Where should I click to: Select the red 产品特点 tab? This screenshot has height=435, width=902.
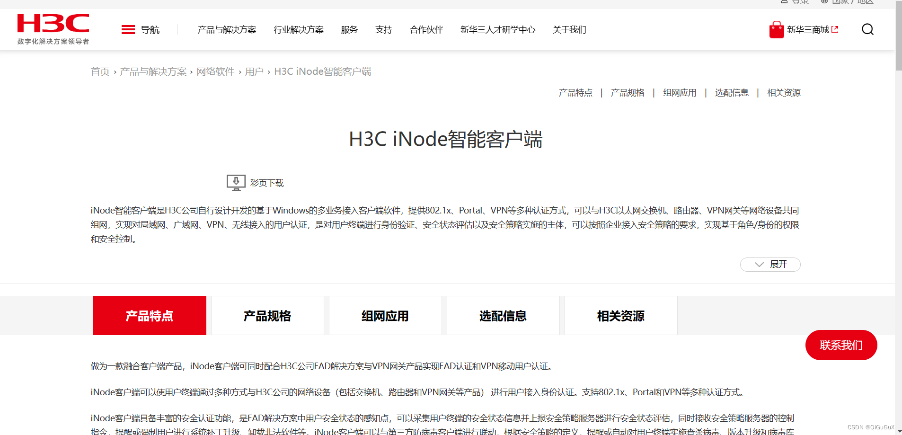click(x=150, y=316)
